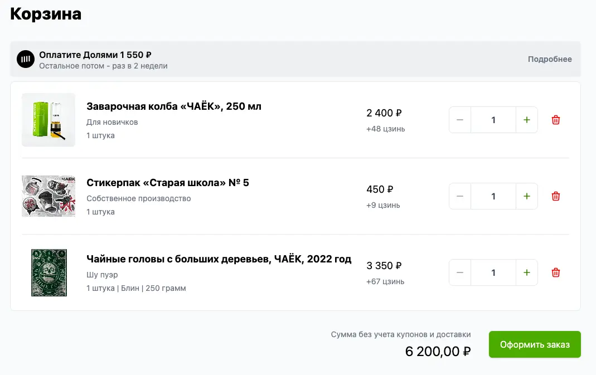Remove Заварочная колба «ЧАЁК» using trash icon
Image resolution: width=596 pixels, height=375 pixels.
tap(555, 119)
